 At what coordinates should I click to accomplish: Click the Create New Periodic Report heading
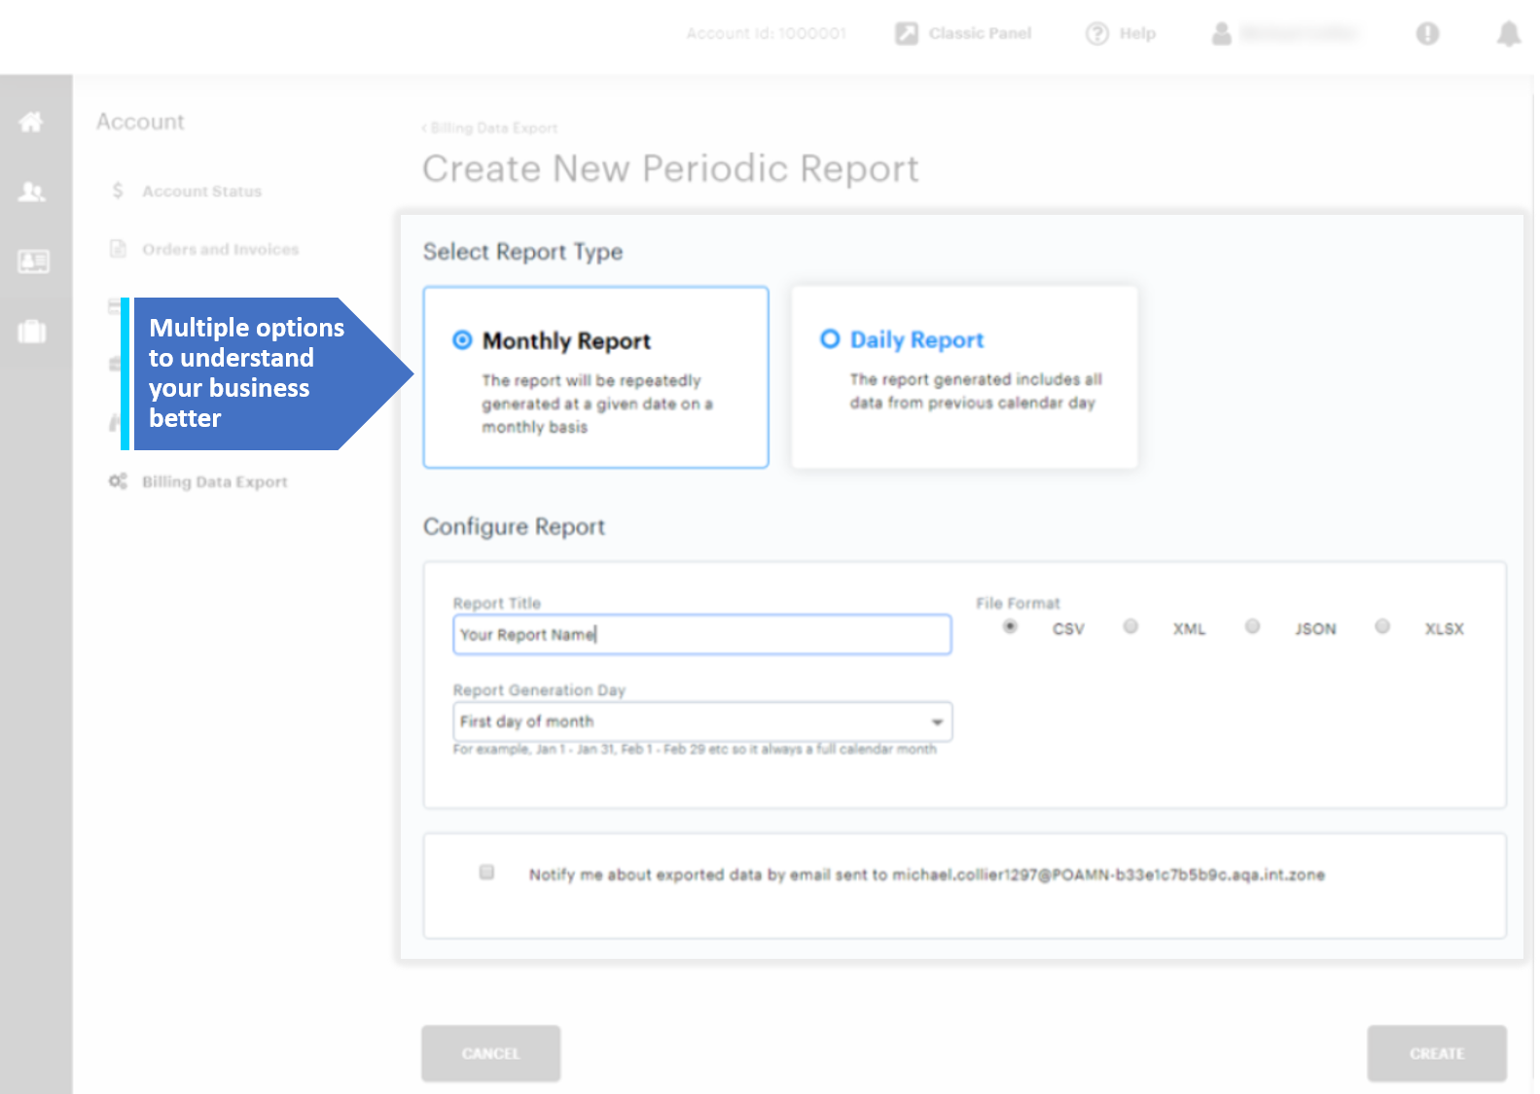(670, 169)
